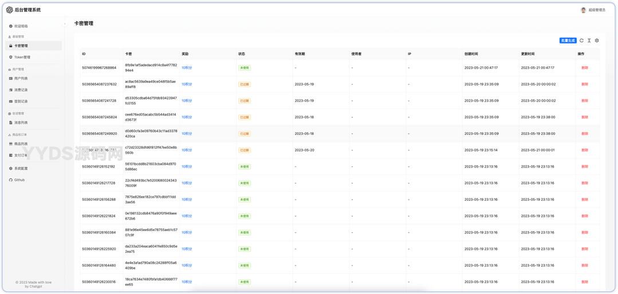Click the 10积分 reward link in the first row

pyautogui.click(x=187, y=67)
